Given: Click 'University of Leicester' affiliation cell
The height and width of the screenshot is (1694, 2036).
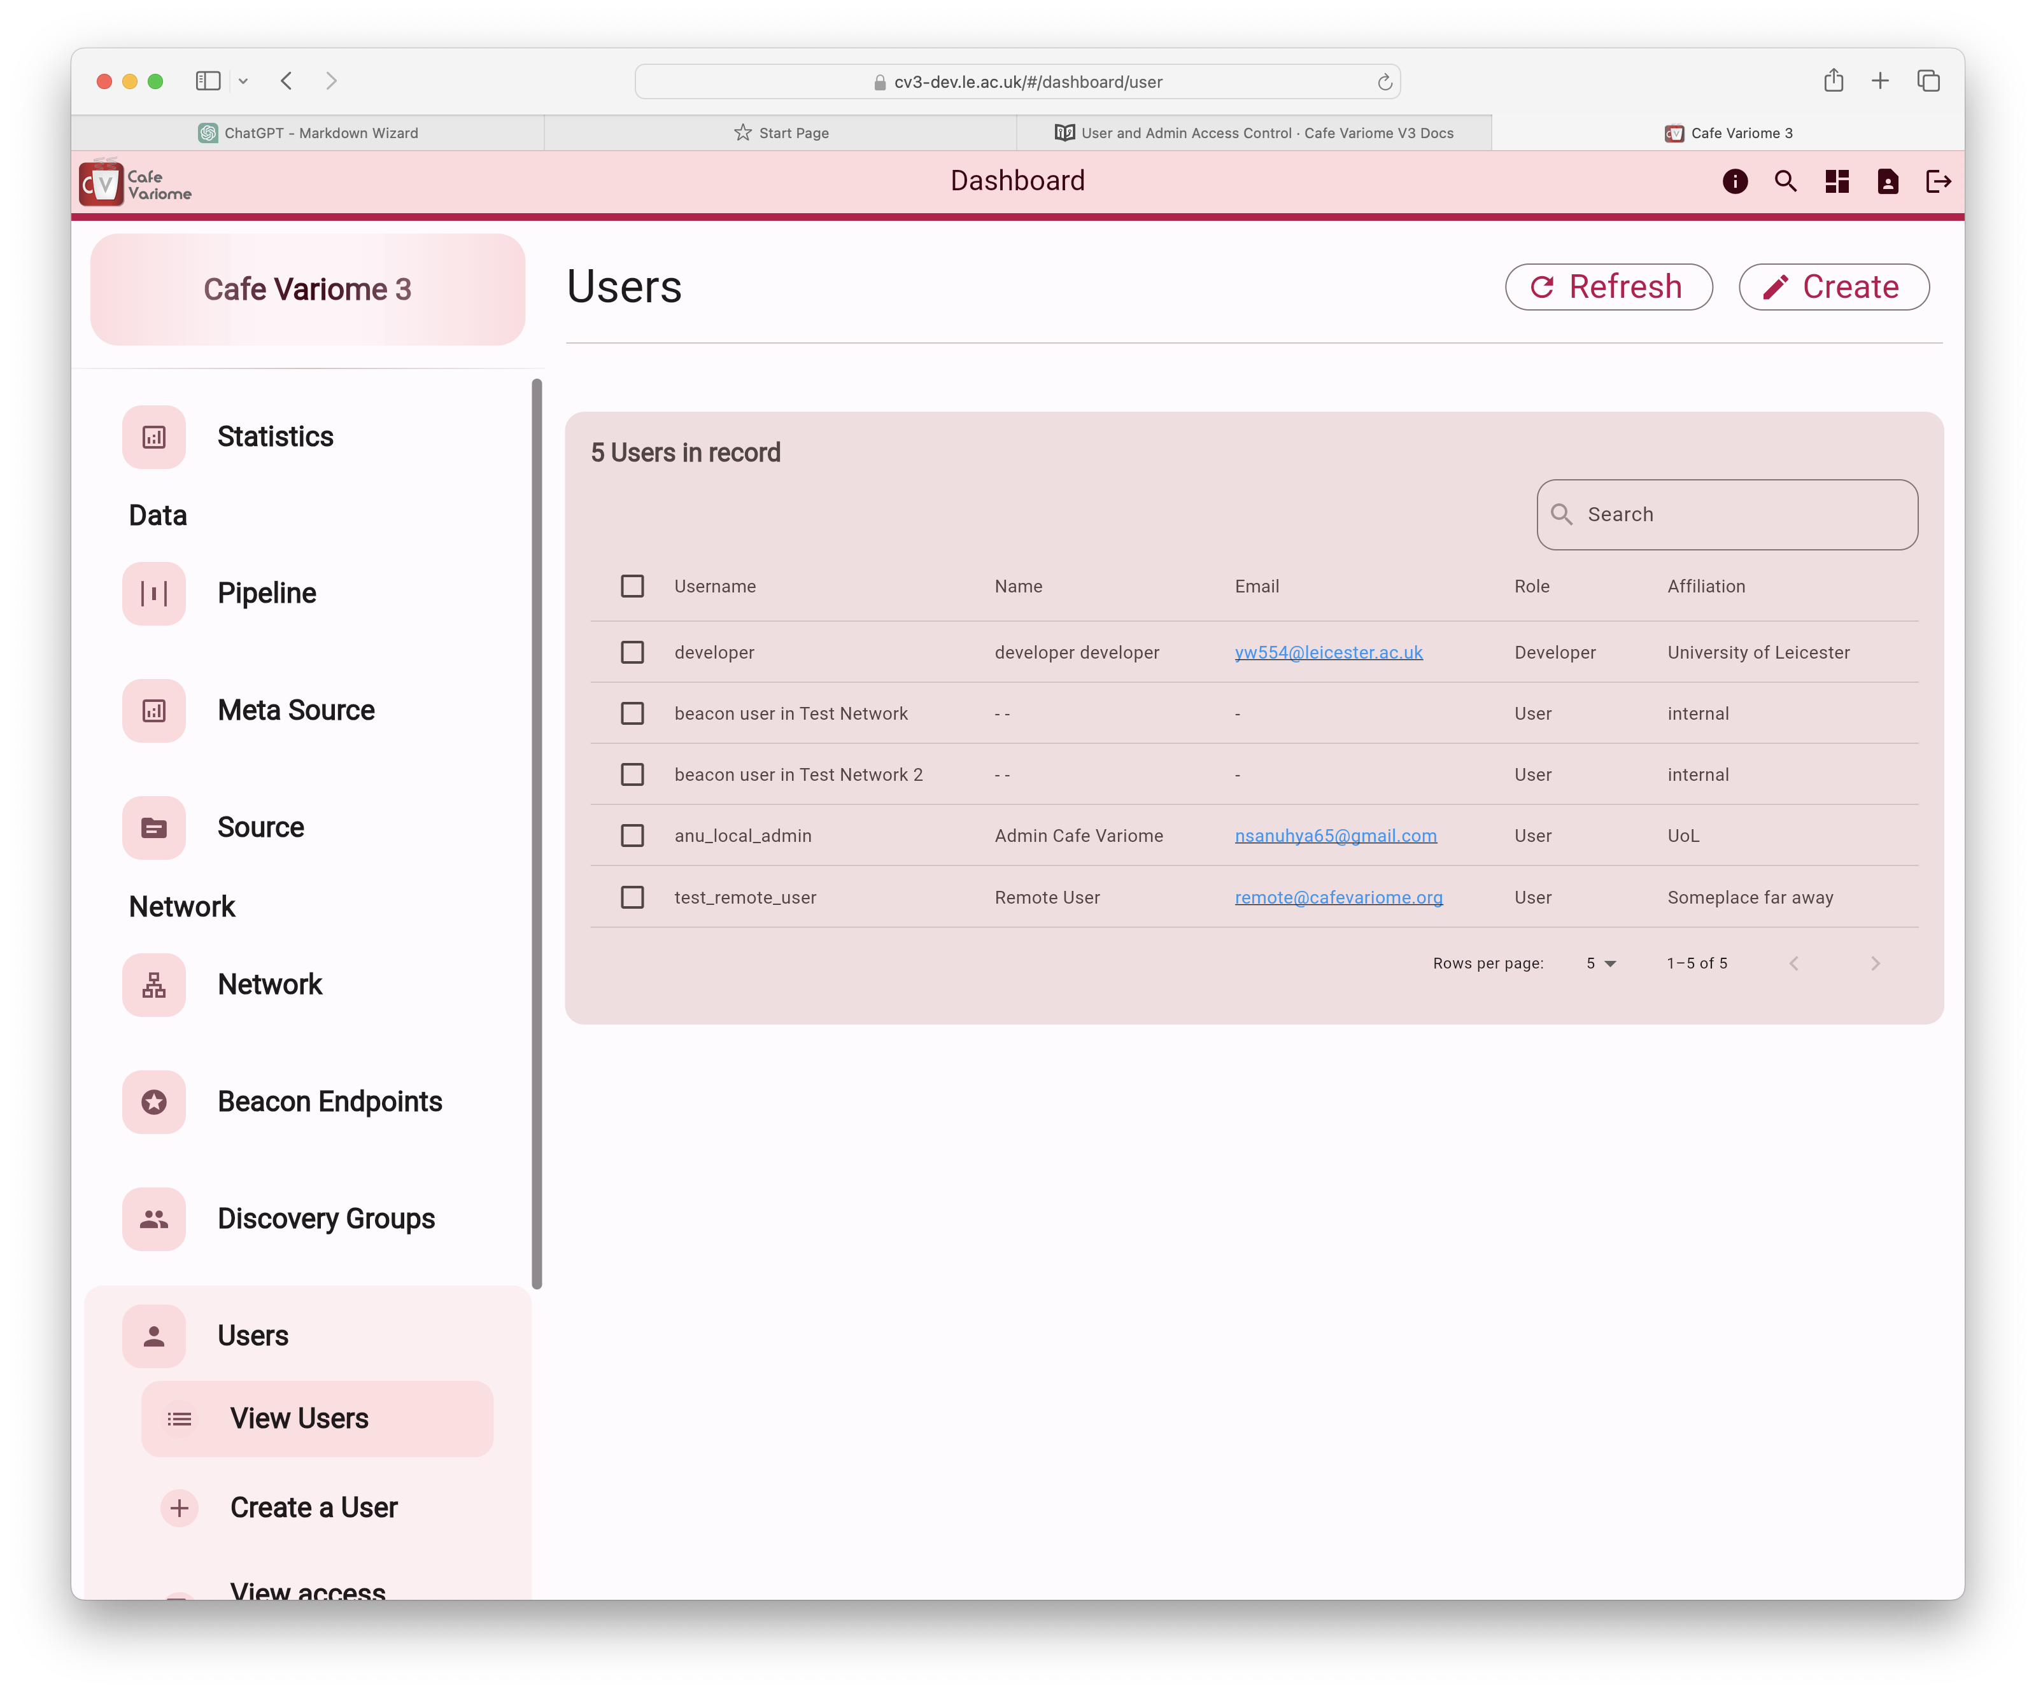Looking at the screenshot, I should 1758,652.
